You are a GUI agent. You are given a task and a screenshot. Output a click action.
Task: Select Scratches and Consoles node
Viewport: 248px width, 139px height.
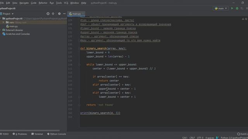tap(18, 34)
